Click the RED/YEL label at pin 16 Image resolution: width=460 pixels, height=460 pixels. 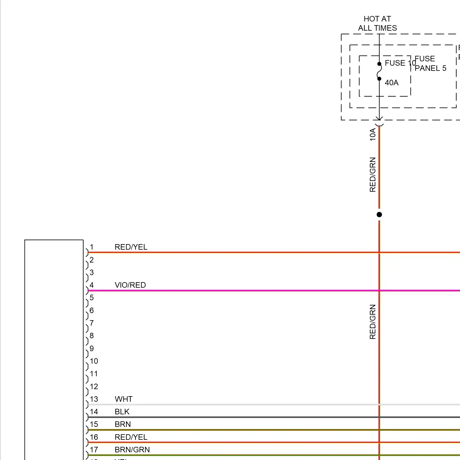coord(131,437)
